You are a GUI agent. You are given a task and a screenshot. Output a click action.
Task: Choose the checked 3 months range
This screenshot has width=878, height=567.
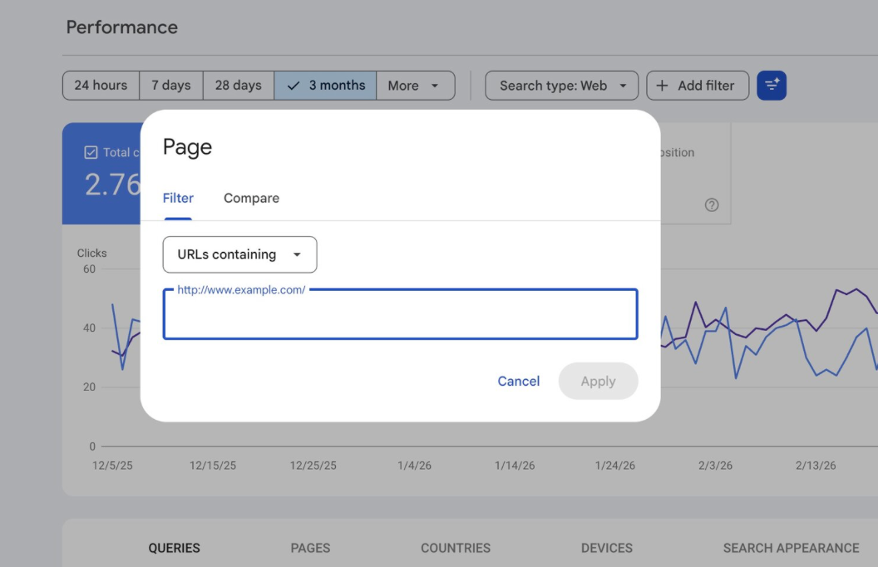tap(325, 86)
